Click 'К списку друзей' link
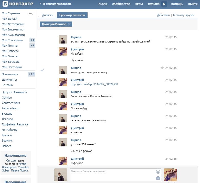The height and width of the screenshot is (183, 200). (184, 15)
